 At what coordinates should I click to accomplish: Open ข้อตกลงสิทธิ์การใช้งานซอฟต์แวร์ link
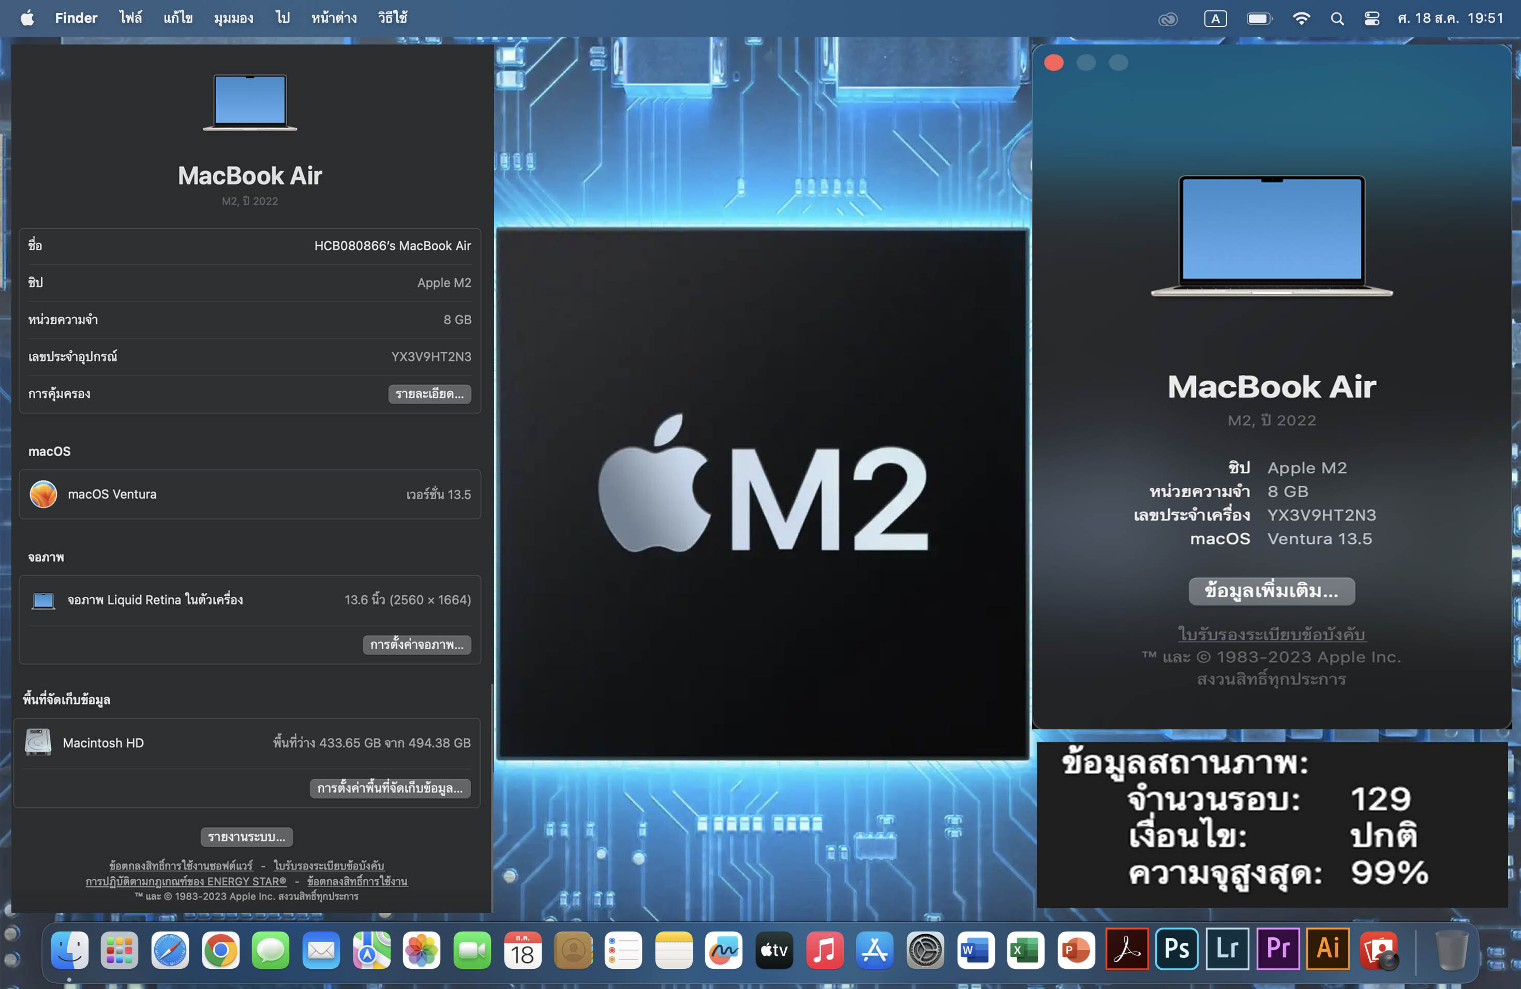181,866
